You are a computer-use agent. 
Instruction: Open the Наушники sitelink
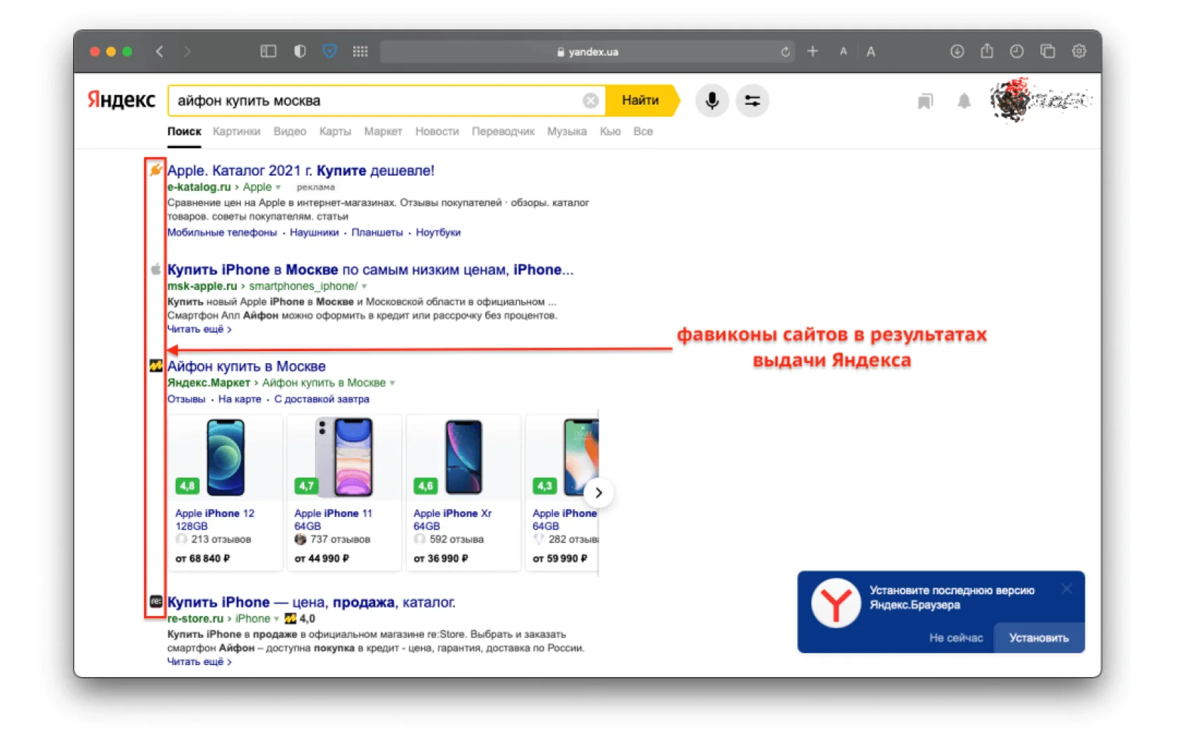[314, 232]
